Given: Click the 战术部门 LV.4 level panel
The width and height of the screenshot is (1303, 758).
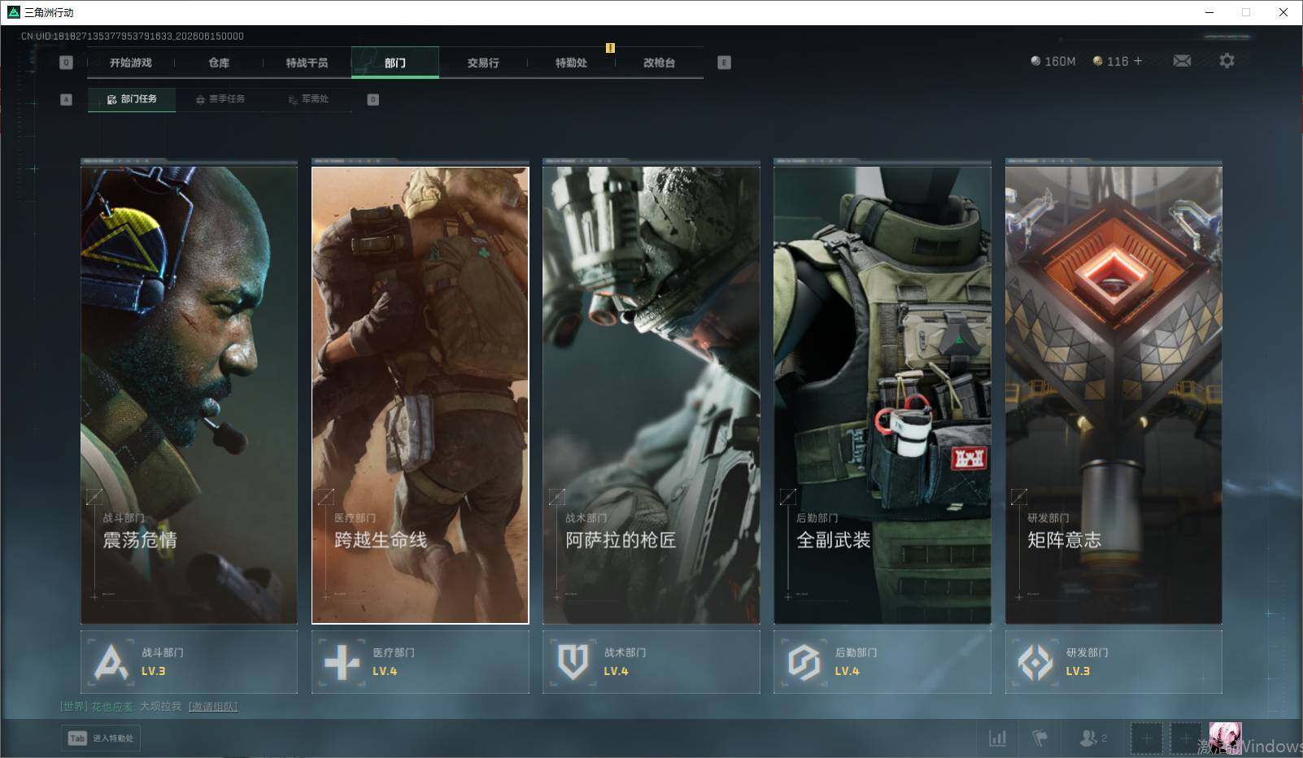Looking at the screenshot, I should tap(651, 662).
